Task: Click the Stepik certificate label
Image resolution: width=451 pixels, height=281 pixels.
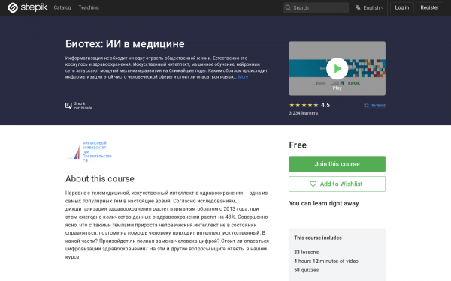Action: click(x=83, y=106)
